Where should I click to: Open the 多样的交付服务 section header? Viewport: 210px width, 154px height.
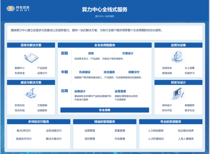39,121
